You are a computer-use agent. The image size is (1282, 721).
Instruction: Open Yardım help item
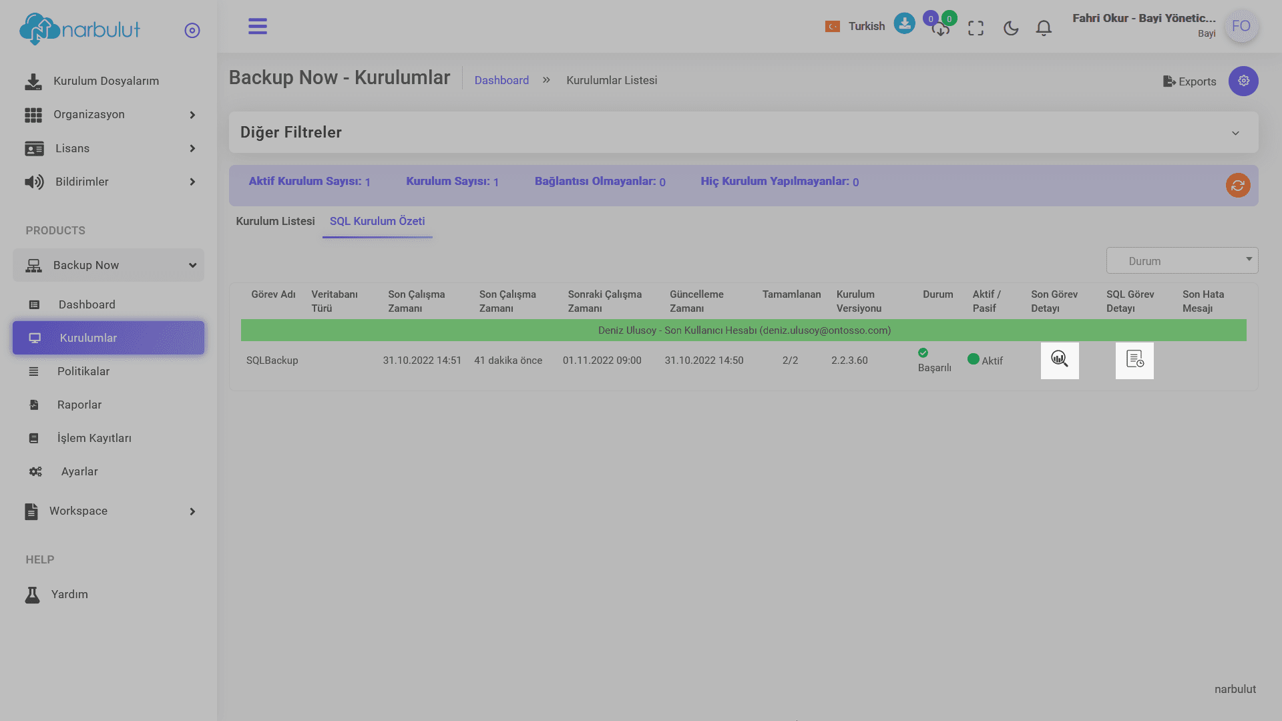69,594
